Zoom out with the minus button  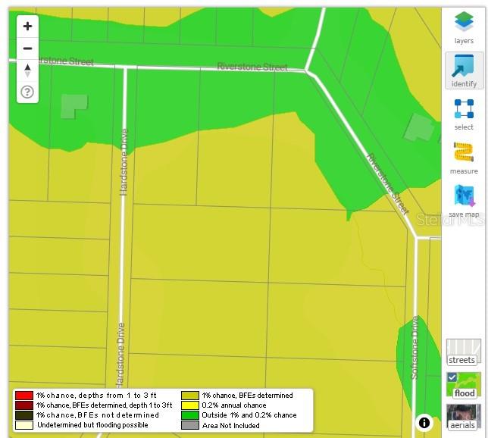28,48
